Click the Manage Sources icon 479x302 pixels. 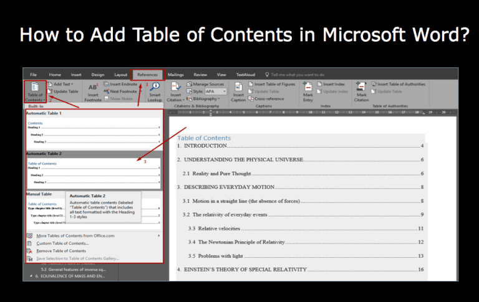(189, 84)
